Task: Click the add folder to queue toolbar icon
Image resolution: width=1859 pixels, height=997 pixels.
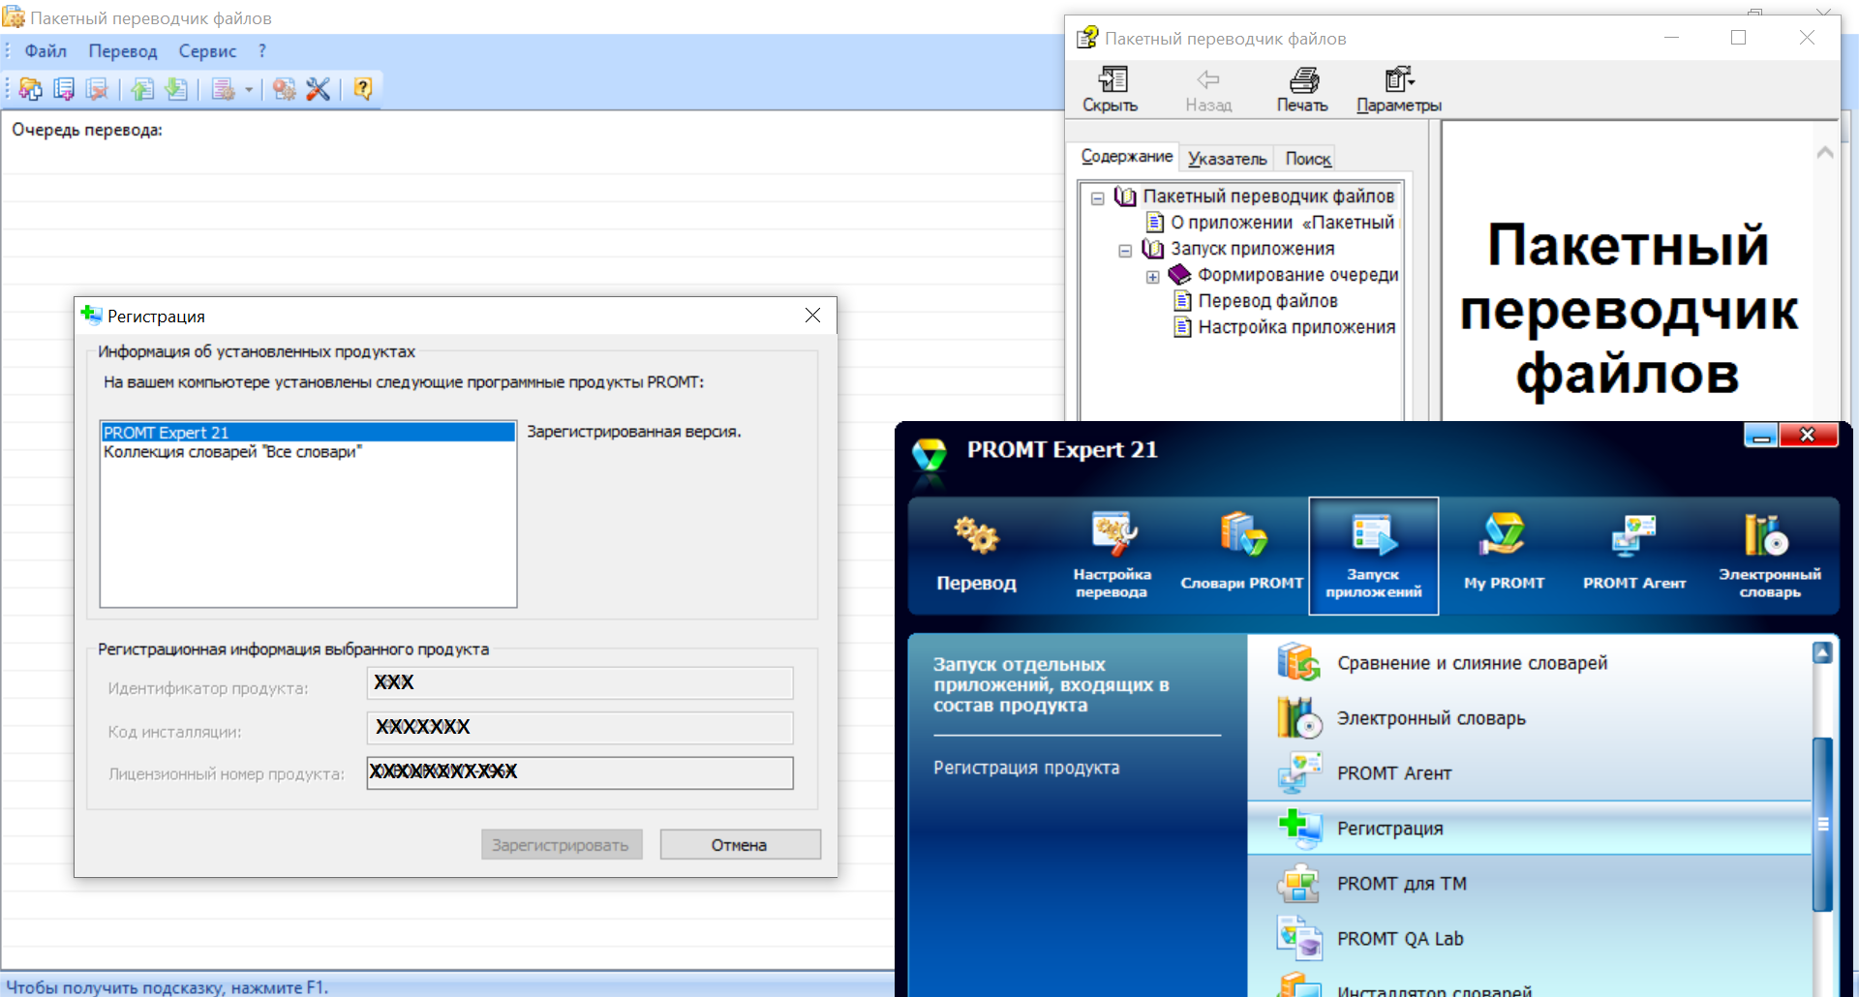Action: click(x=31, y=89)
